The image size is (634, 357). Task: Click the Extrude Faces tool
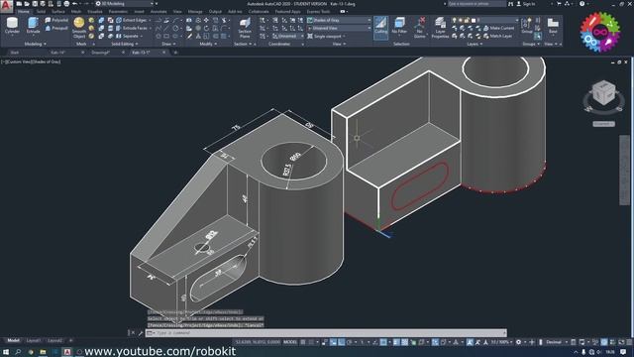pyautogui.click(x=132, y=28)
